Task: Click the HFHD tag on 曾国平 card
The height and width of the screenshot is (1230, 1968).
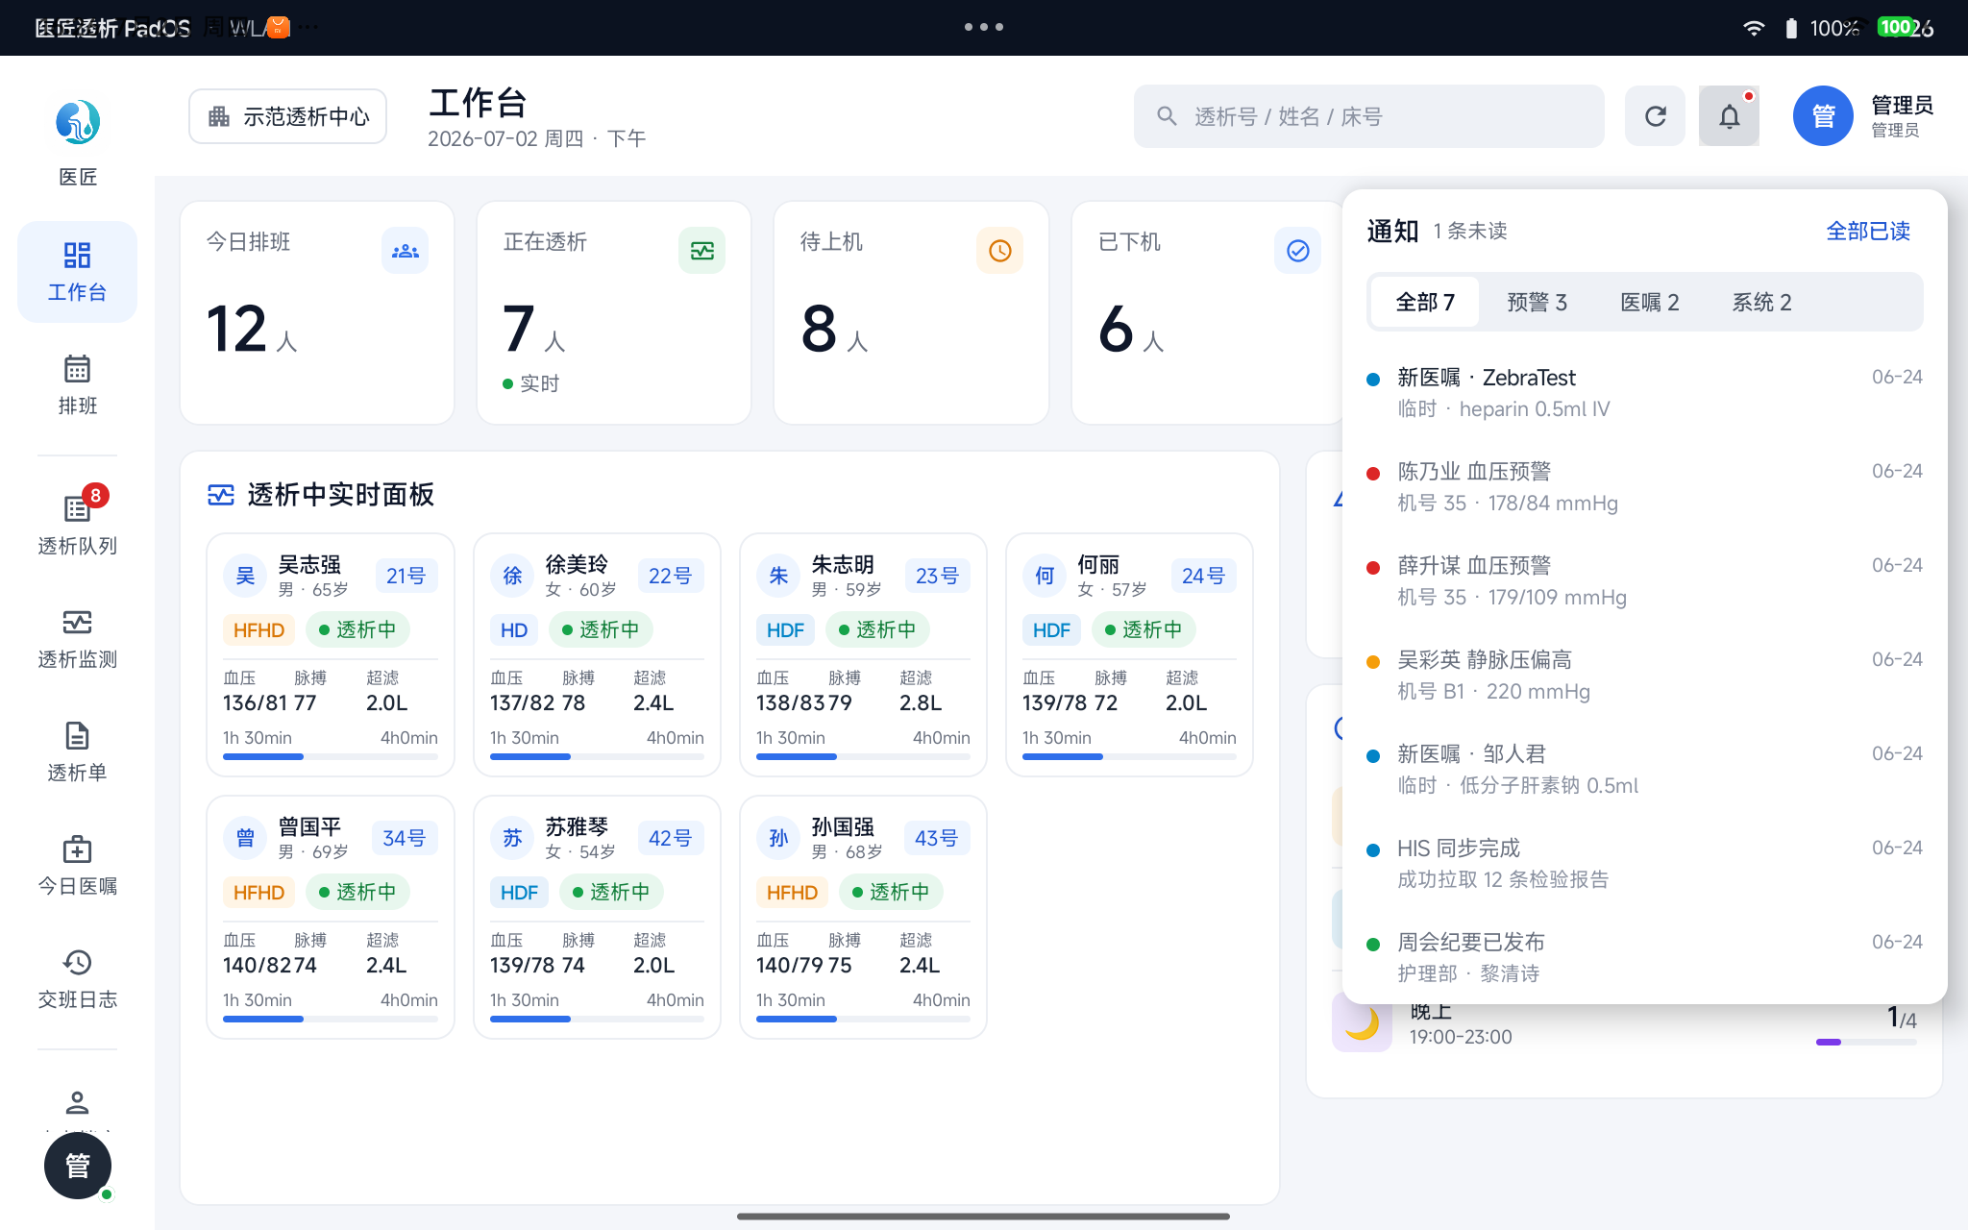Action: pos(258,893)
